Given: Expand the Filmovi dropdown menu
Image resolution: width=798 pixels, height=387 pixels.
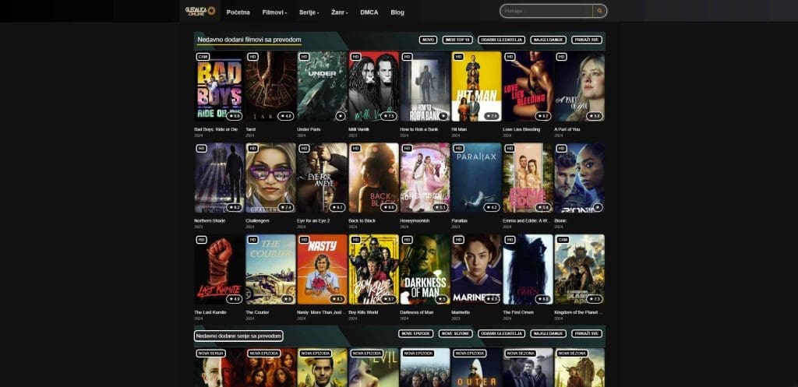Looking at the screenshot, I should (x=274, y=12).
